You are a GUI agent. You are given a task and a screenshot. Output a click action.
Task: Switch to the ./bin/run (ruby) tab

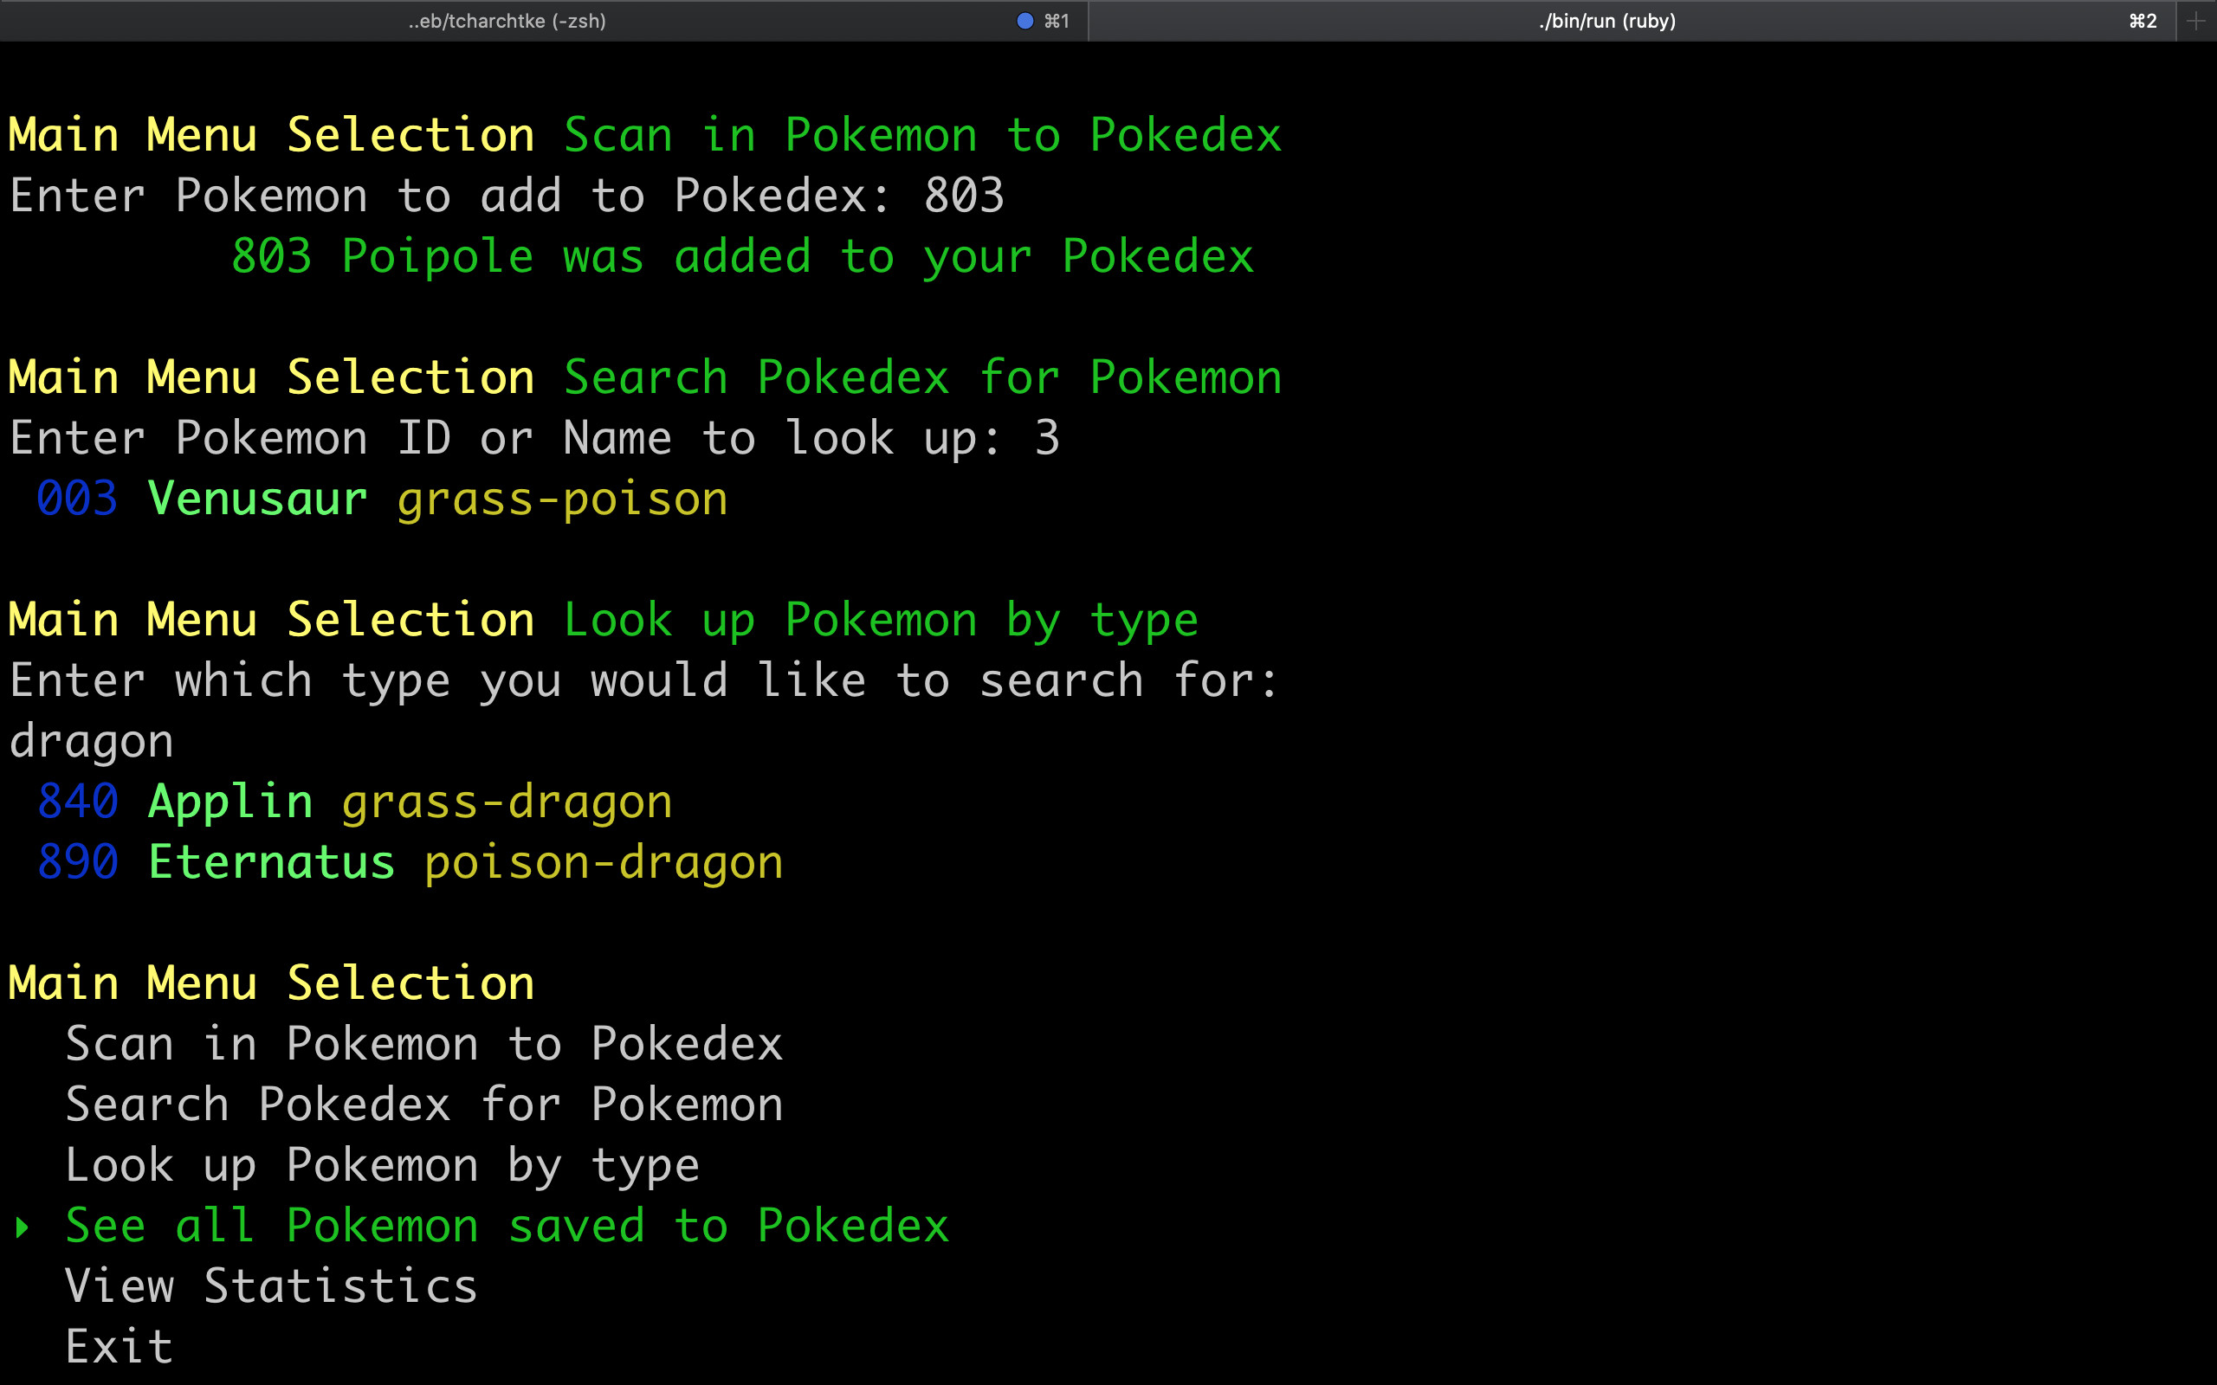(1632, 20)
